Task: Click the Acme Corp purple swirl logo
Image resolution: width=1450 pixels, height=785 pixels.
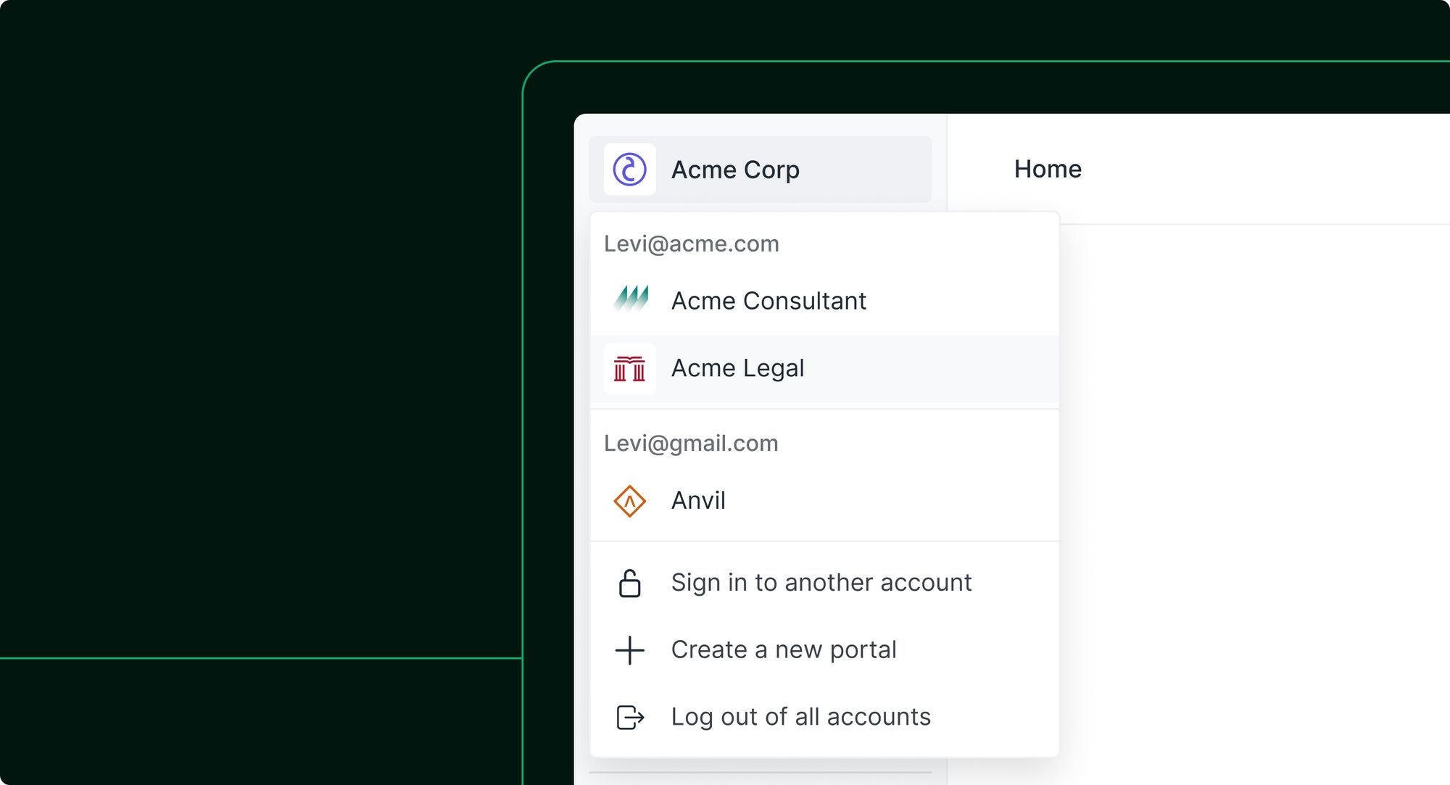Action: (629, 170)
